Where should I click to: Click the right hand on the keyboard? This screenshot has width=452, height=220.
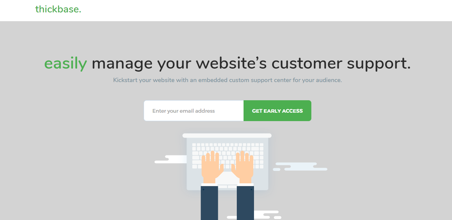click(x=244, y=167)
